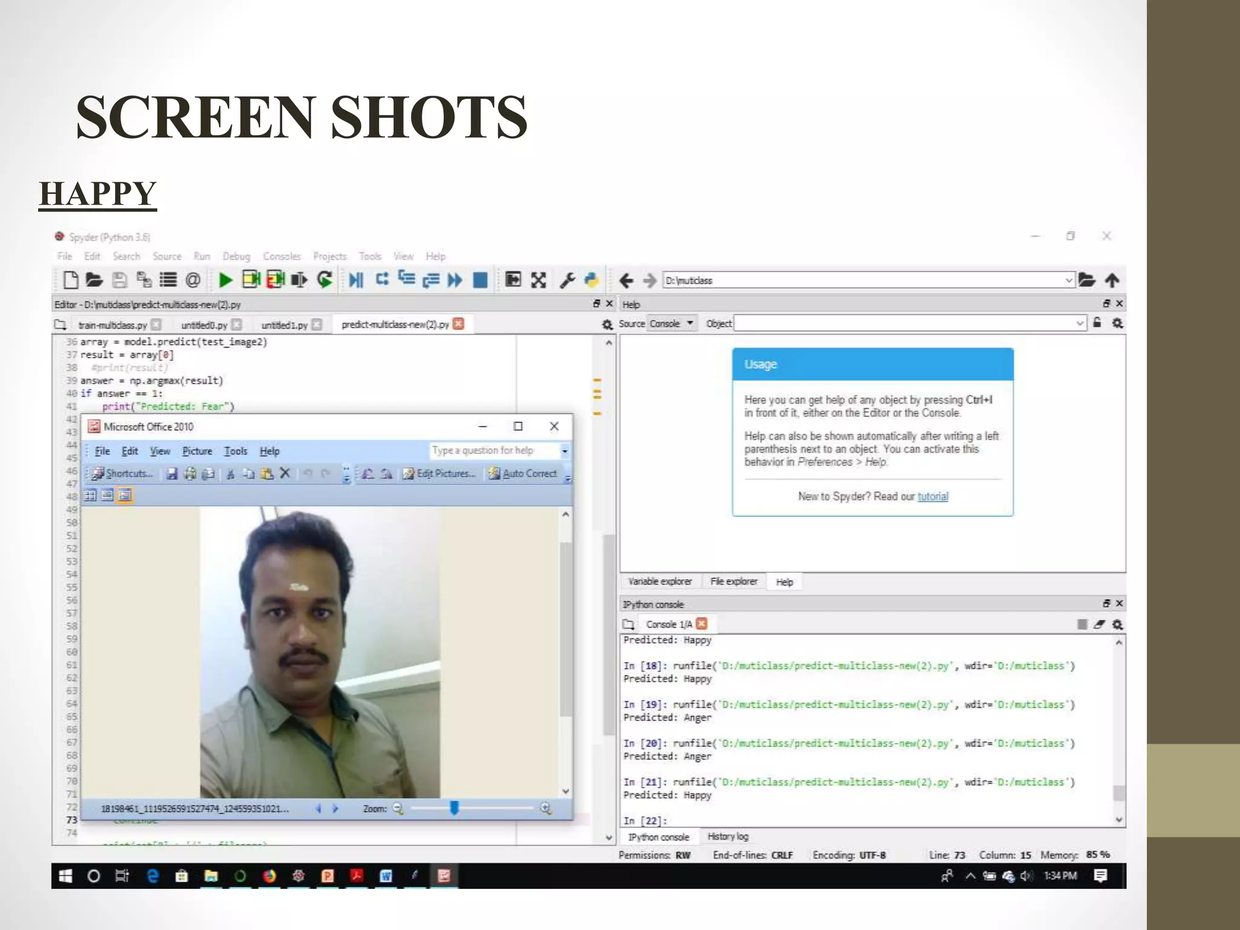Click zoom in magnifier in Office
Viewport: 1240px width, 930px height.
point(546,808)
